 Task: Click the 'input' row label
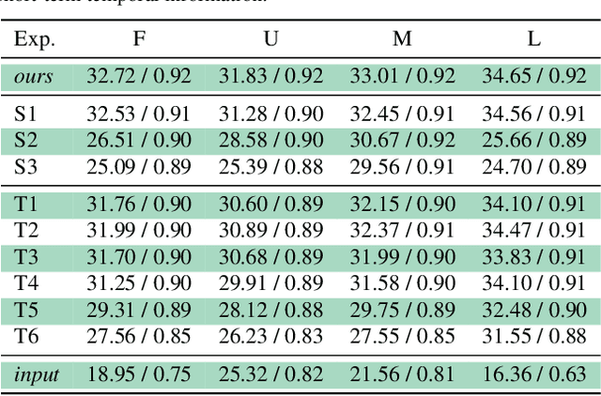(37, 374)
